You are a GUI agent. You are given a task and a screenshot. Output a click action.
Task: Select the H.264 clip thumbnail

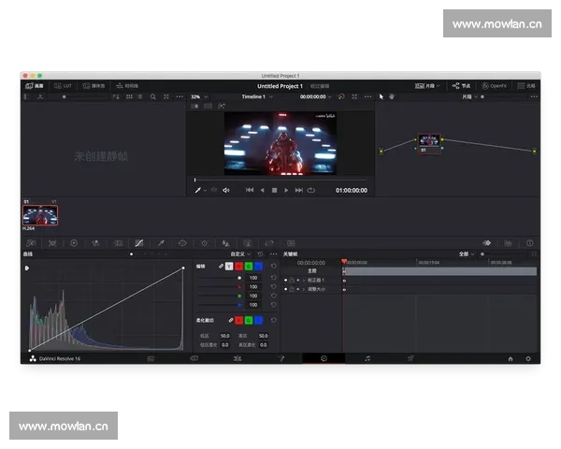tap(40, 215)
